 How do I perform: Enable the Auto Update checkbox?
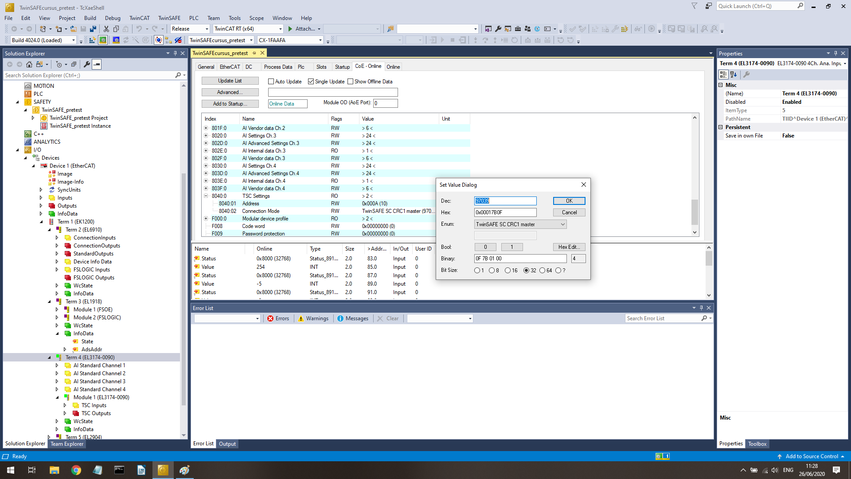click(x=271, y=82)
